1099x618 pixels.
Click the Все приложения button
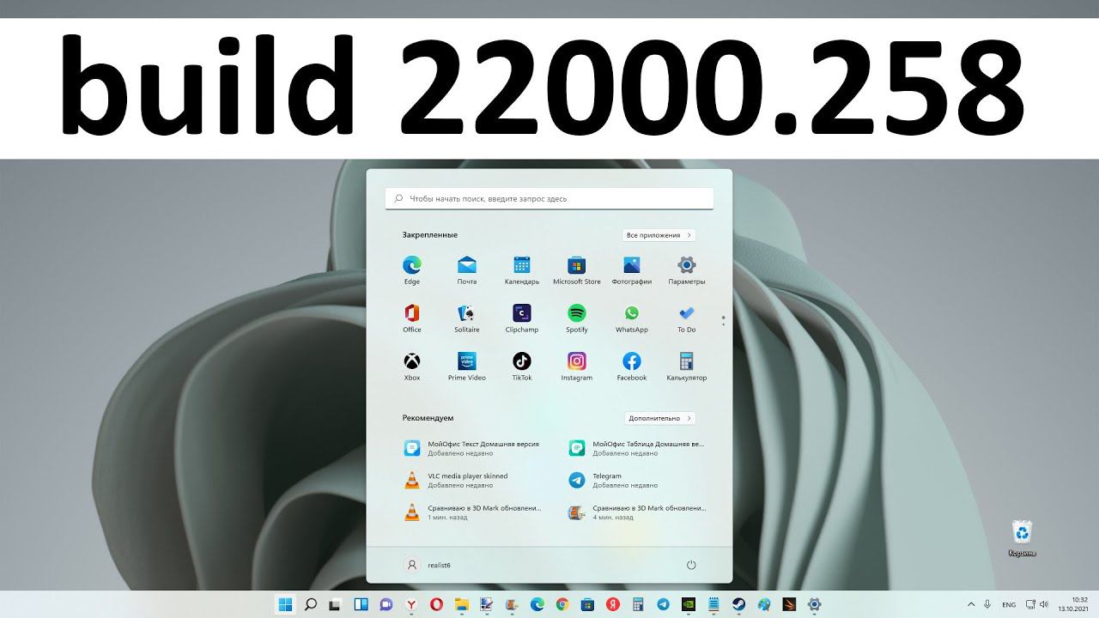pyautogui.click(x=659, y=235)
